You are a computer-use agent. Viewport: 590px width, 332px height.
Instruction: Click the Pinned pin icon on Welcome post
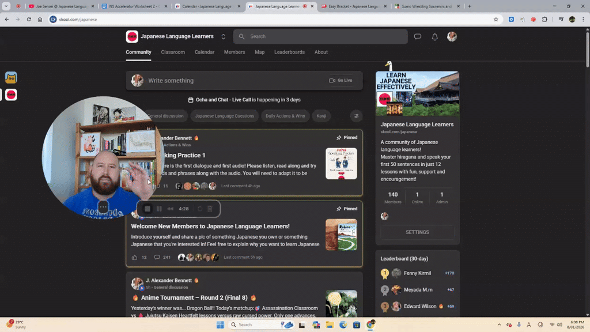point(339,209)
